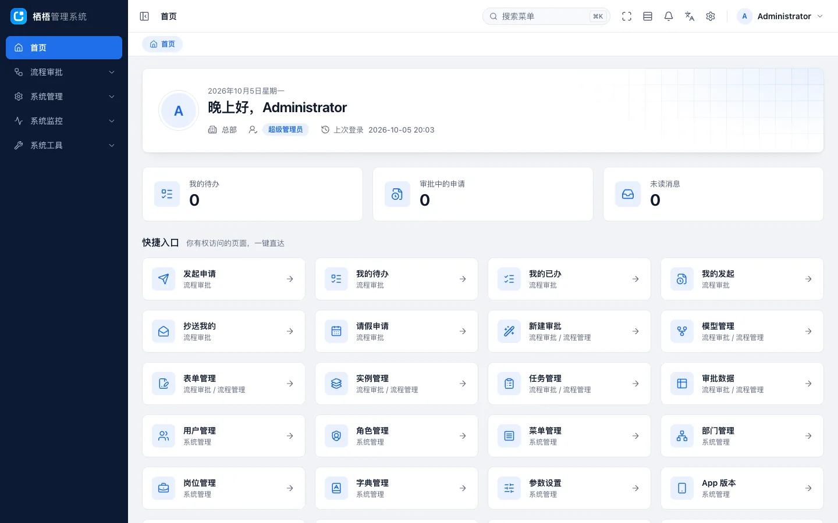Viewport: 838px width, 523px height.
Task: Click the 角色管理 shield icon
Action: [336, 436]
